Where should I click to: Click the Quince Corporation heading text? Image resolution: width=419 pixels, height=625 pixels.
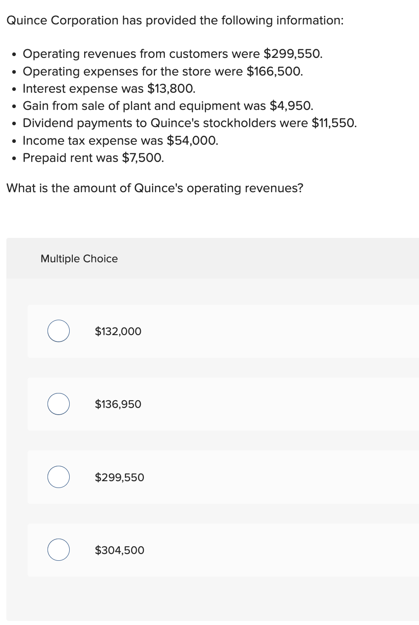[x=175, y=20]
